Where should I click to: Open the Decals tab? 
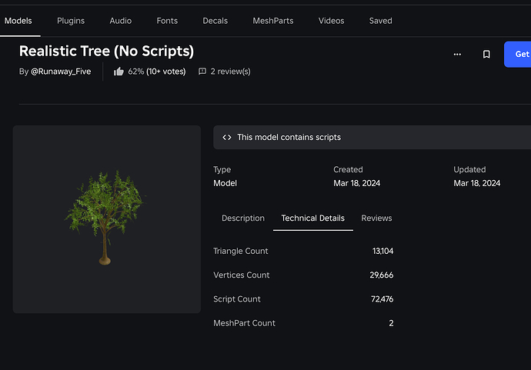[215, 21]
